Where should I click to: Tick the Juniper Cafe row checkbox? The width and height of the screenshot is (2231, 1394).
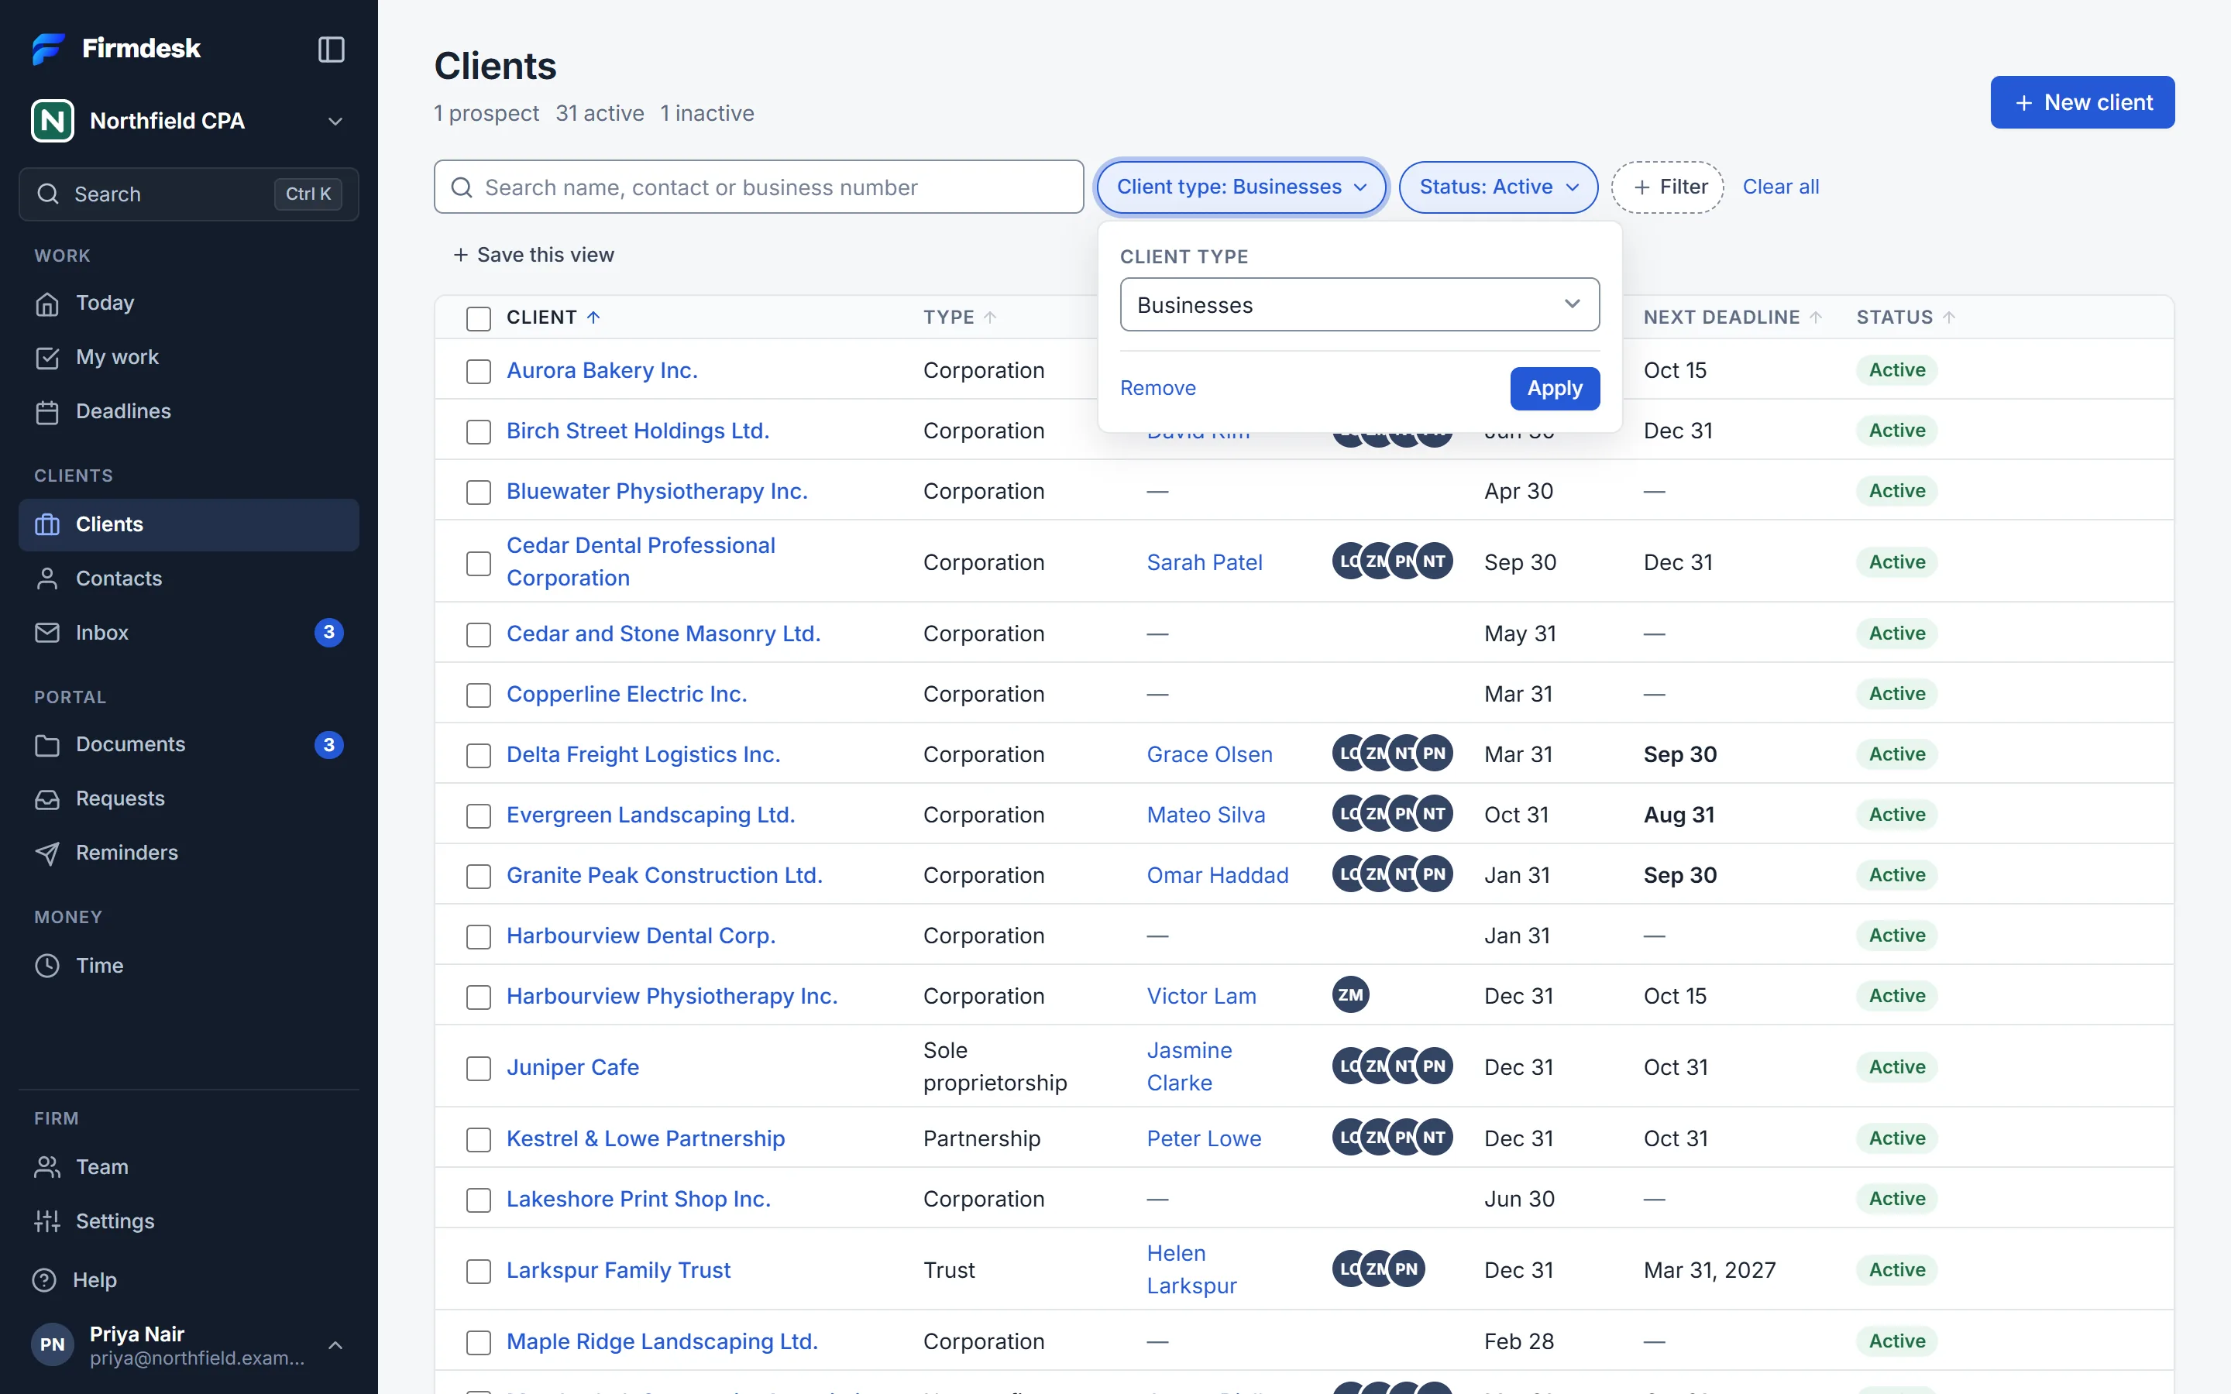(x=479, y=1069)
